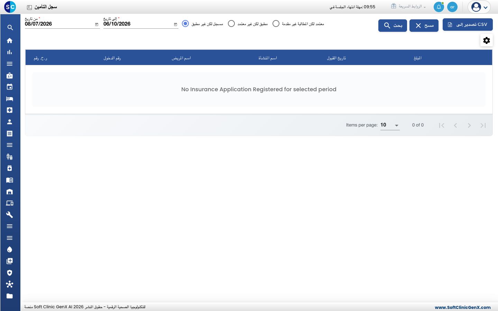This screenshot has width=498, height=311.
Task: Click the from-date field showing 08/07/2026
Action: tap(59, 24)
